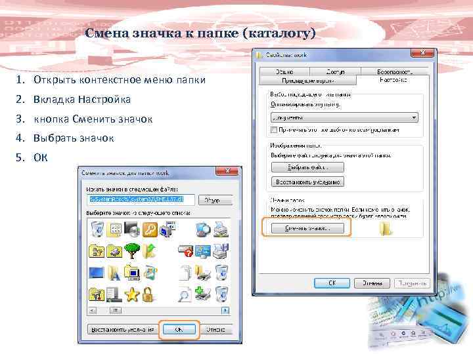The width and height of the screenshot is (473, 354).
Task: Pick the folder with printer icon near stacked documents
Action: (203, 273)
